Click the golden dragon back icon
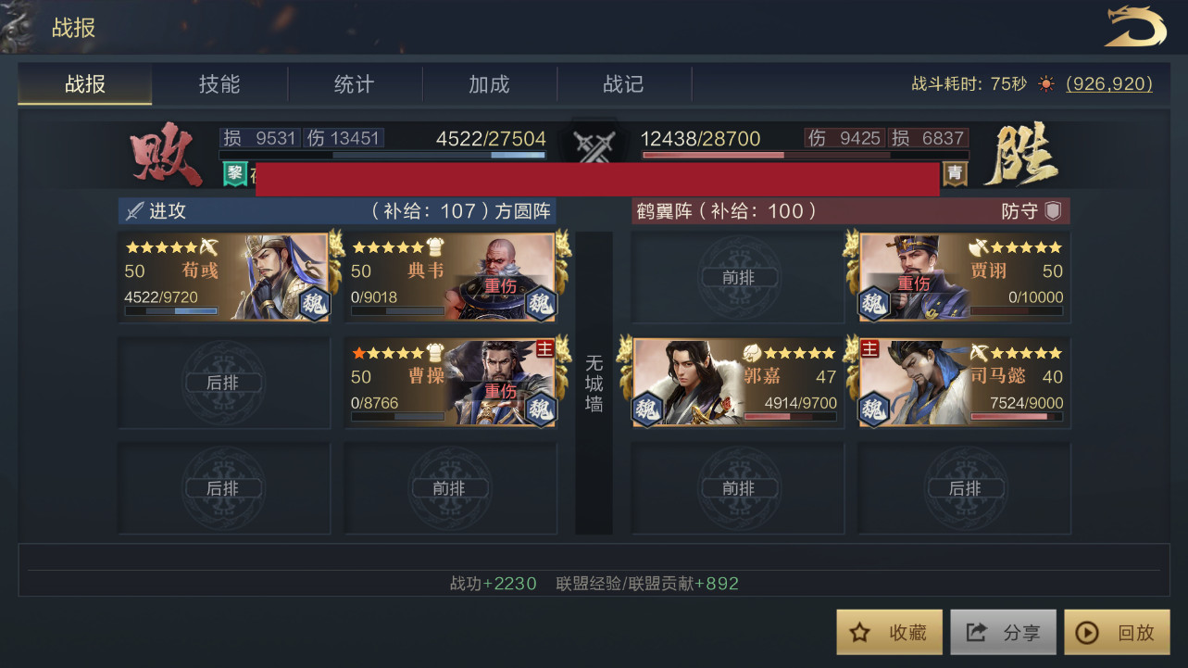 click(1135, 27)
